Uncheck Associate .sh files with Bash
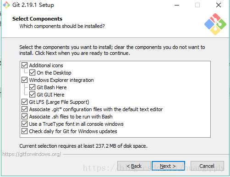Viewport: 230px width, 177px height. pyautogui.click(x=24, y=117)
